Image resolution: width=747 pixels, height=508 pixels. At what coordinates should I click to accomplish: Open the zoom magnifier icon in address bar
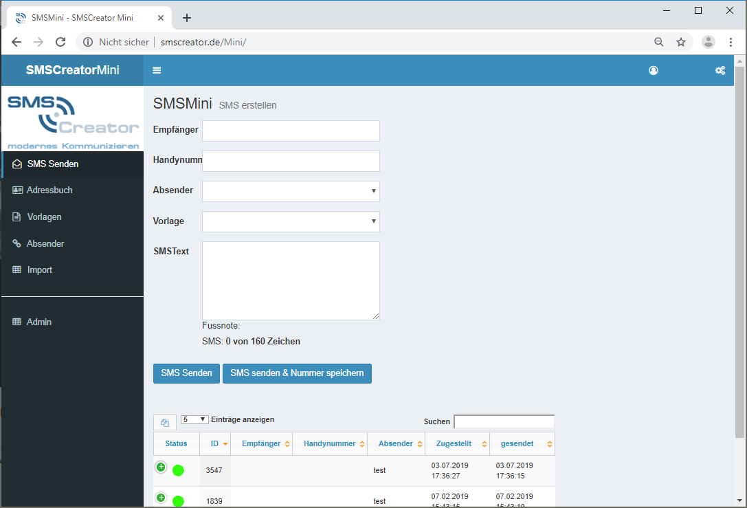tap(659, 42)
